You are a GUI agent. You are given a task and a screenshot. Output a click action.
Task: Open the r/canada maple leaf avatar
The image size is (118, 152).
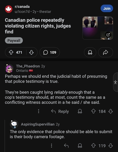(9, 9)
